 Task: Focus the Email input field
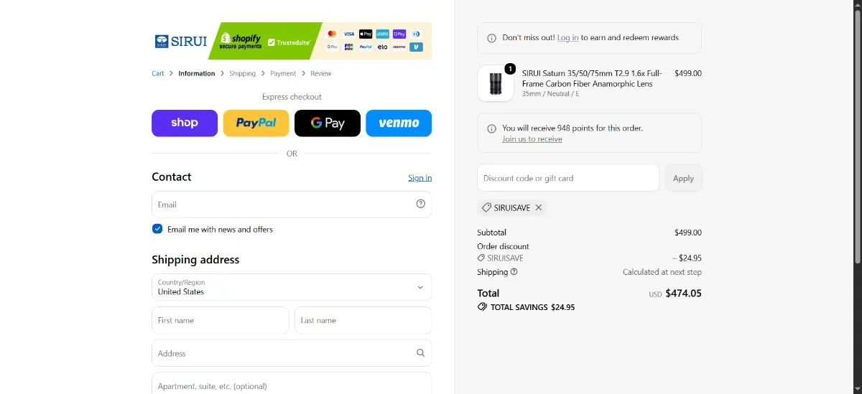click(x=284, y=205)
